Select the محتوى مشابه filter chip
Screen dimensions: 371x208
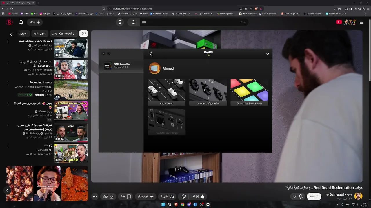point(40,34)
